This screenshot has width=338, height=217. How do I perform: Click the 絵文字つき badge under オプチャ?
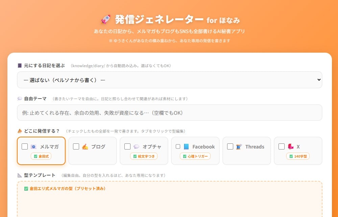[x=144, y=156]
